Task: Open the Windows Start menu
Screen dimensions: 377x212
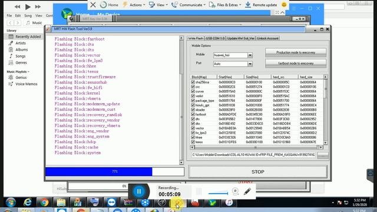Action: click(x=11, y=203)
